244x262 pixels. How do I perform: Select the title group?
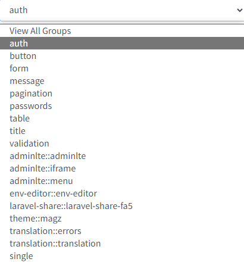pos(122,131)
